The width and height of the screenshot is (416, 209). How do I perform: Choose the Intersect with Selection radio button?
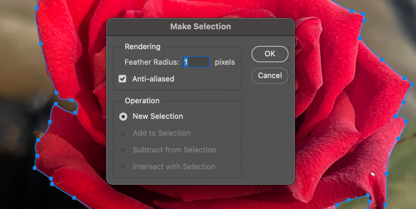[123, 167]
